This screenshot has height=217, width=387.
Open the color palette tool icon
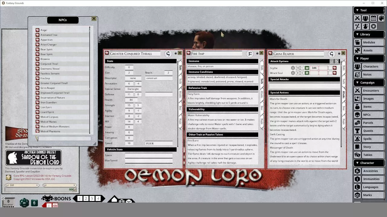pyautogui.click(x=381, y=18)
